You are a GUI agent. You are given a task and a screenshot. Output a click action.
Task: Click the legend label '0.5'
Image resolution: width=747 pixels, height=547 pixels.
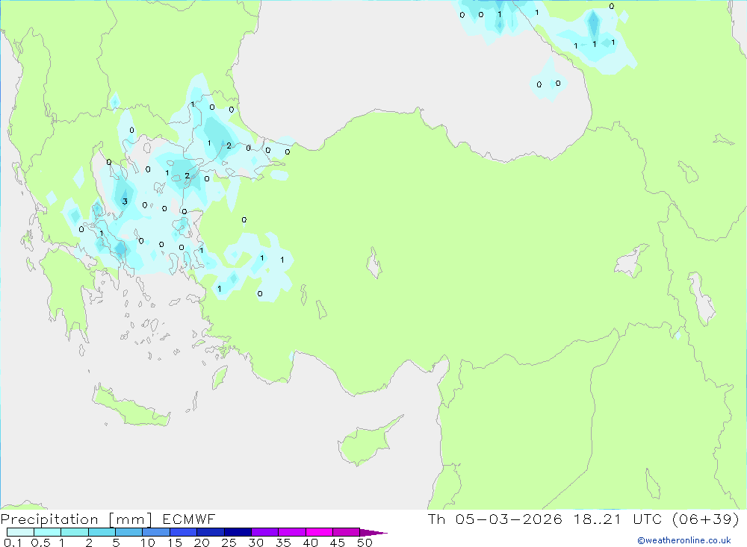(40, 543)
